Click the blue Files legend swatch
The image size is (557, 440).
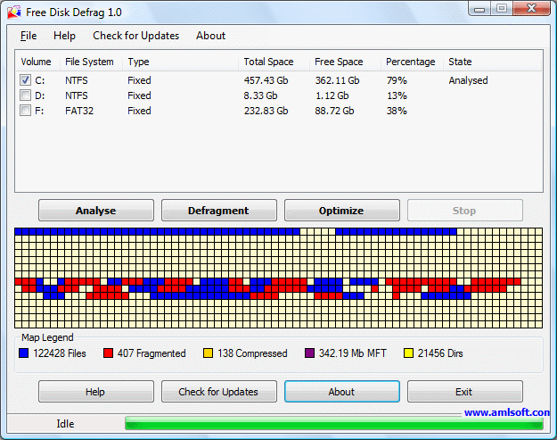(24, 353)
